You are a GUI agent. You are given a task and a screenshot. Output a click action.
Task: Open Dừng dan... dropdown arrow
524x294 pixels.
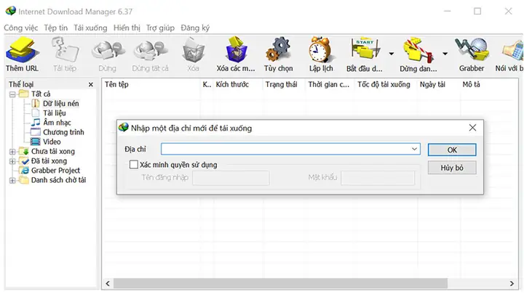click(x=445, y=54)
